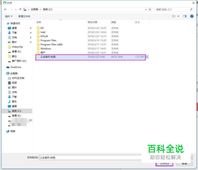Sort by 大小 column header
Screen dimensions: 198x170
137,22
